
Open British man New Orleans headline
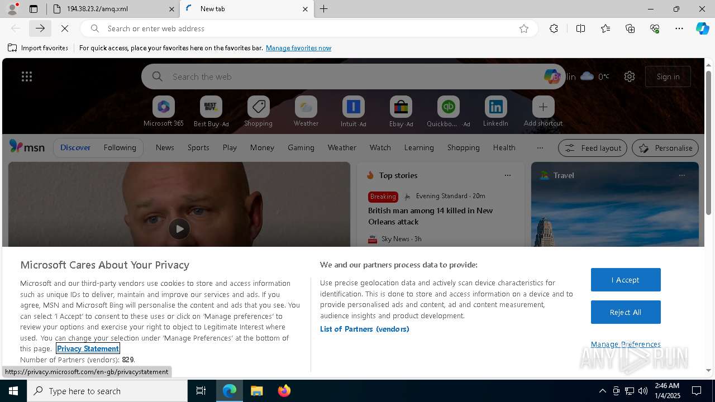click(430, 216)
